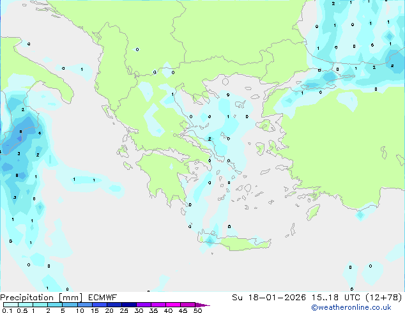This screenshot has height=313, width=405.
Task: Select the 'Precipitation [mm]' title text
Action: click(42, 298)
